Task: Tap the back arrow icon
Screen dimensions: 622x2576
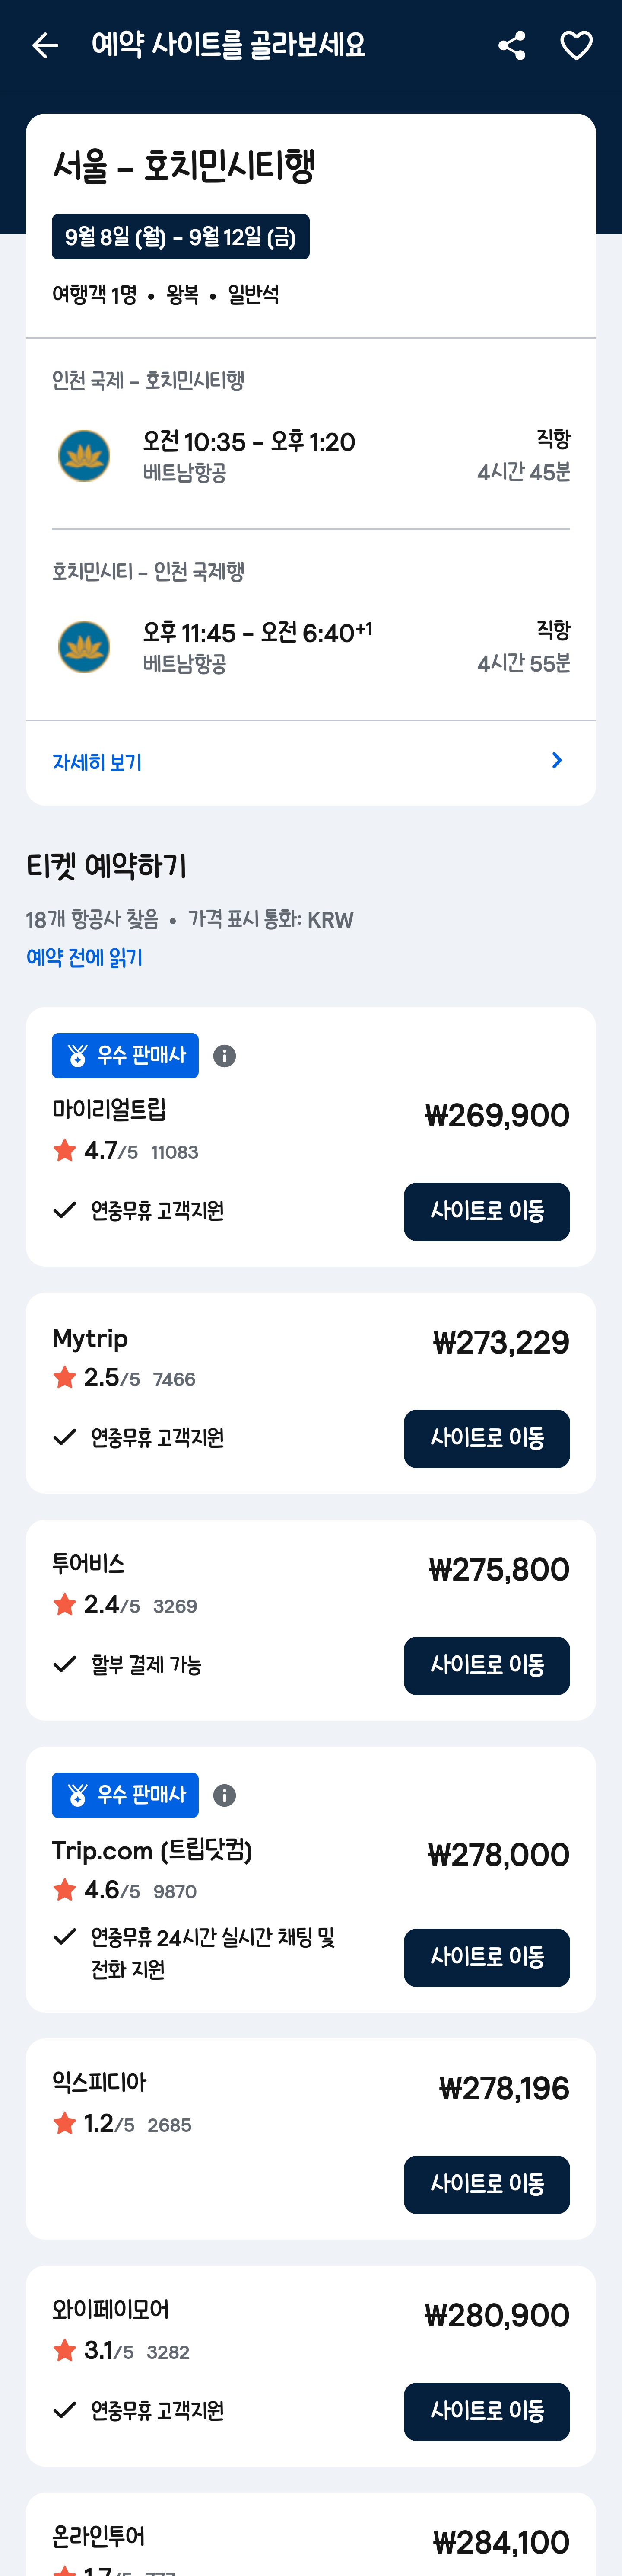Action: click(45, 46)
